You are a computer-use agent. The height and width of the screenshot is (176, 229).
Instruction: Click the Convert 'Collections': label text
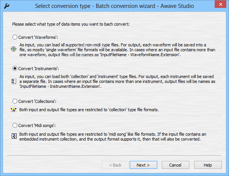point(37,101)
